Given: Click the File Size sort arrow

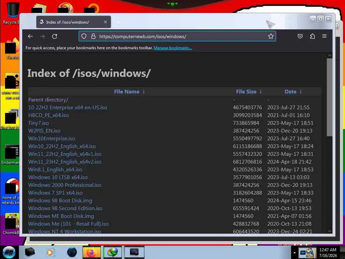Looking at the screenshot, I should click(x=261, y=92).
